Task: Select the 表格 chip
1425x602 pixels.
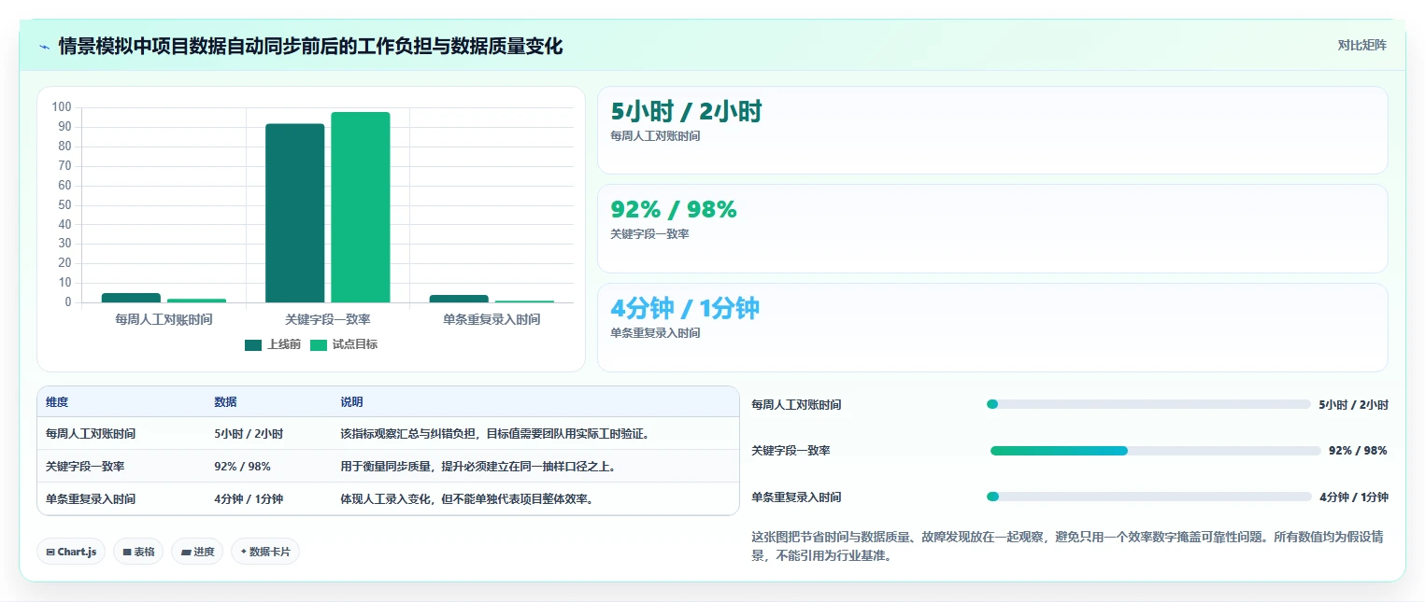Action: point(138,552)
